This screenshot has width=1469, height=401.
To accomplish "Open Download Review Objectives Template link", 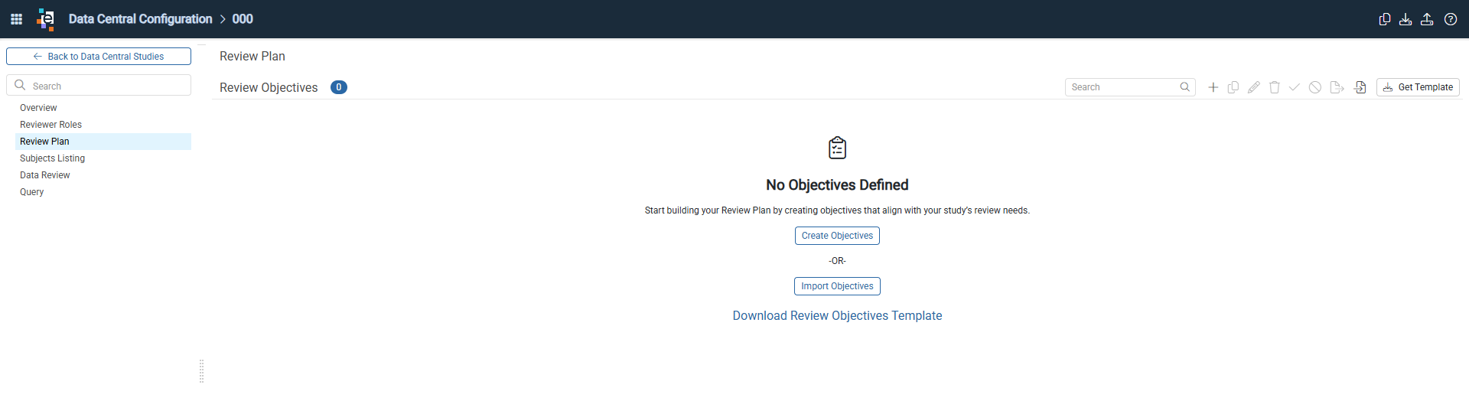I will 837,316.
